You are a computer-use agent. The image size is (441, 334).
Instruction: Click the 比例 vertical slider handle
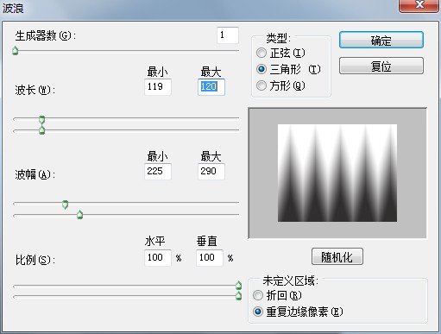point(238,296)
